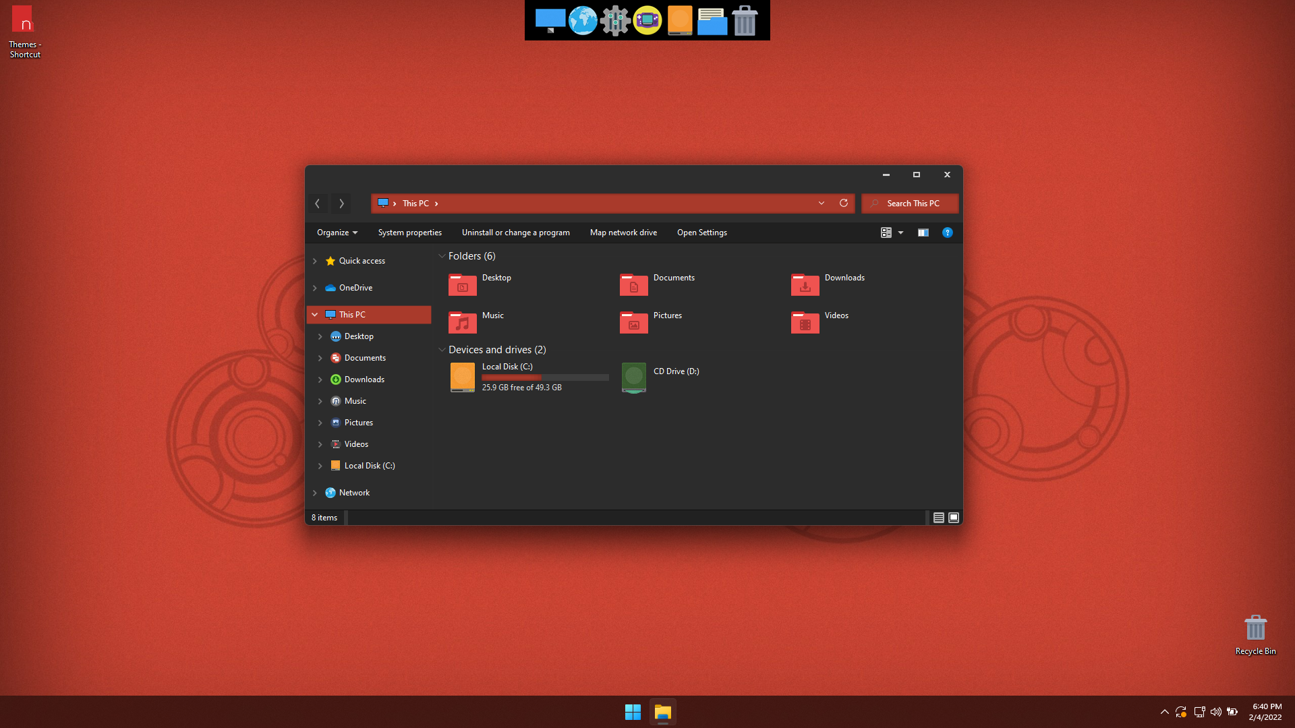1295x728 pixels.
Task: Click System properties in the command bar
Action: click(x=409, y=233)
